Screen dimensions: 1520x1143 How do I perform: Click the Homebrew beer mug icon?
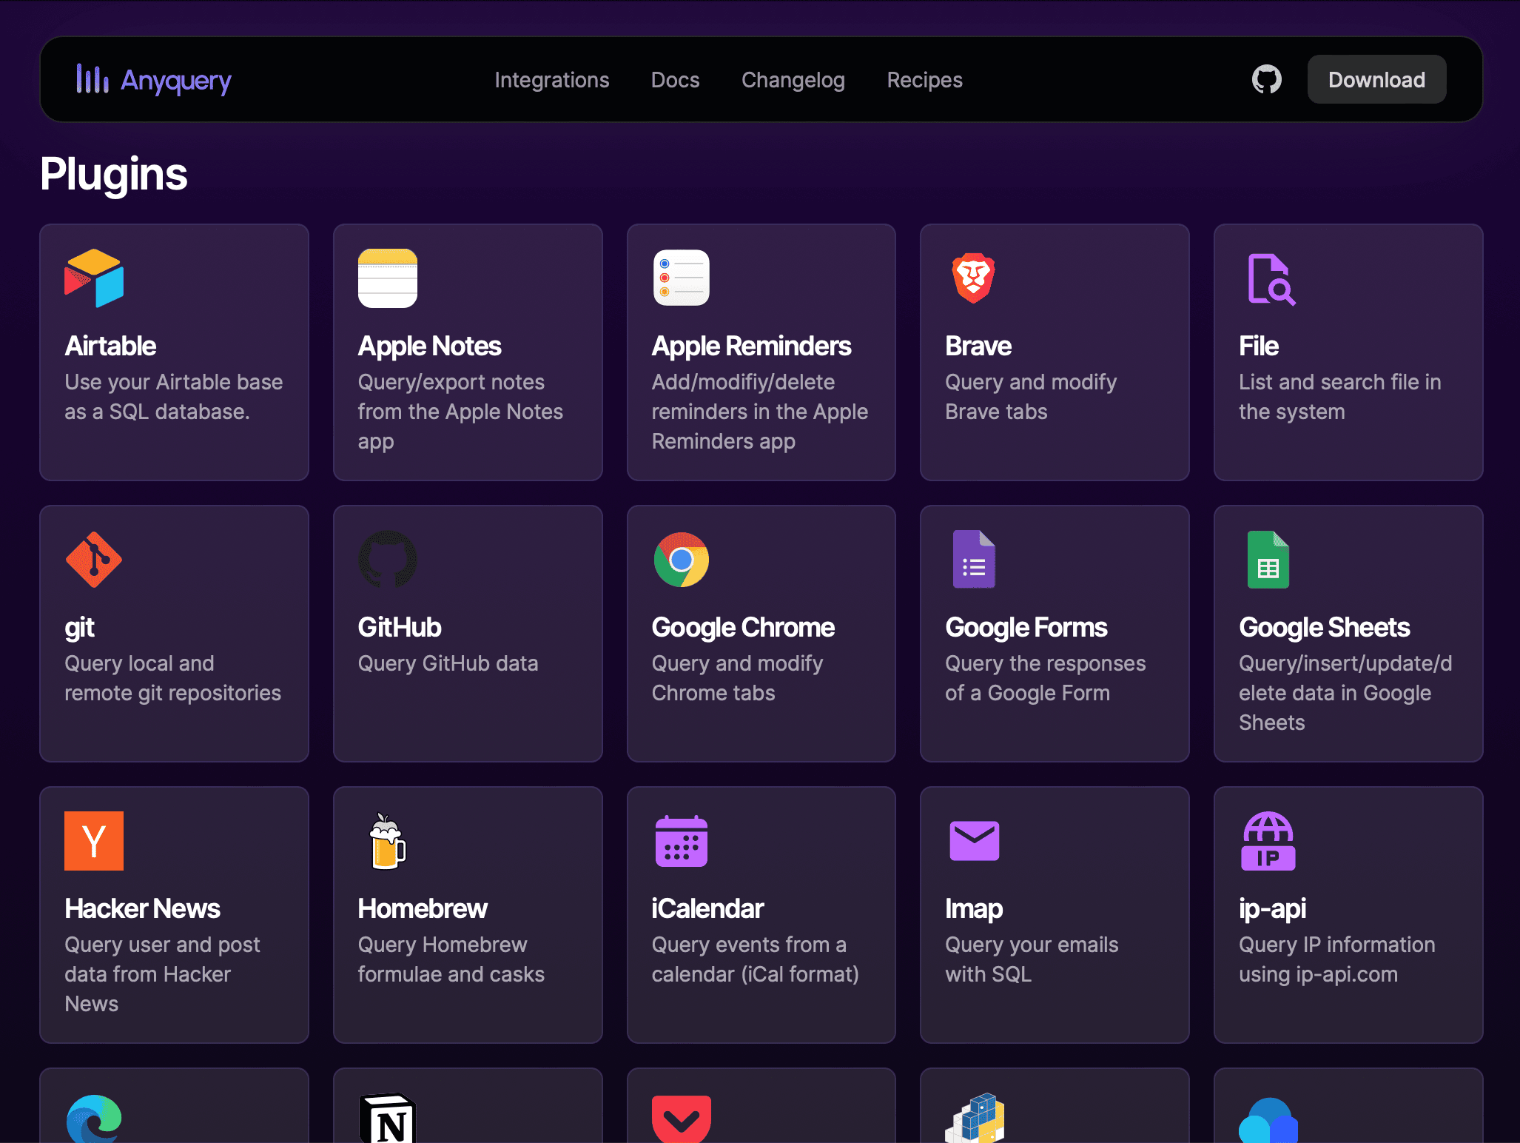coord(387,841)
